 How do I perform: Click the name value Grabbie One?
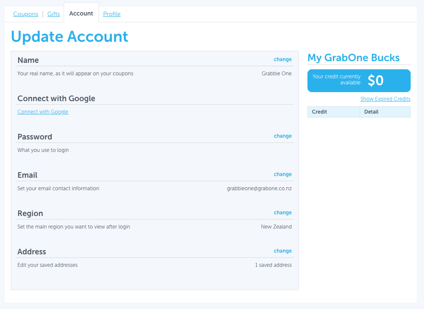tap(277, 74)
